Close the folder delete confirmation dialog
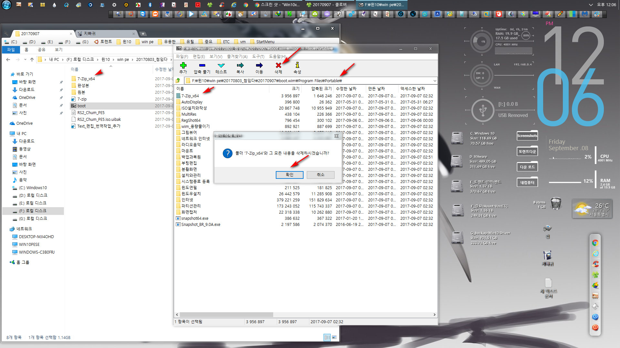The image size is (620, 348). pyautogui.click(x=336, y=136)
